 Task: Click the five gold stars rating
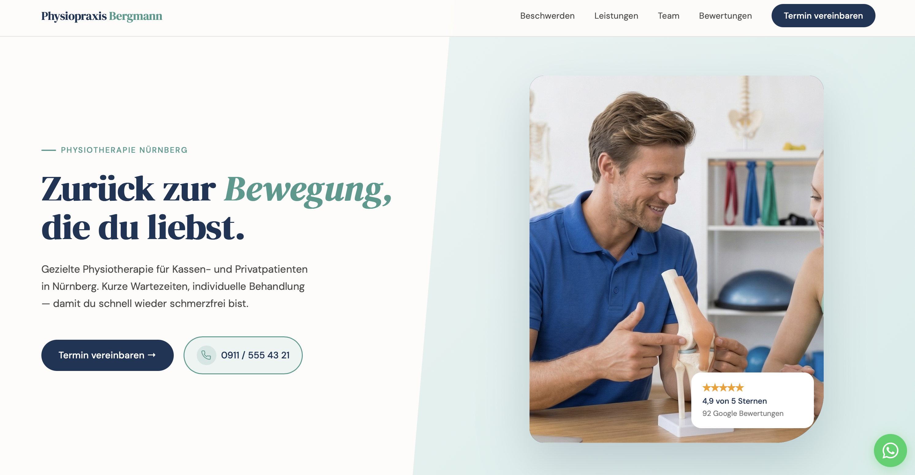(x=723, y=387)
